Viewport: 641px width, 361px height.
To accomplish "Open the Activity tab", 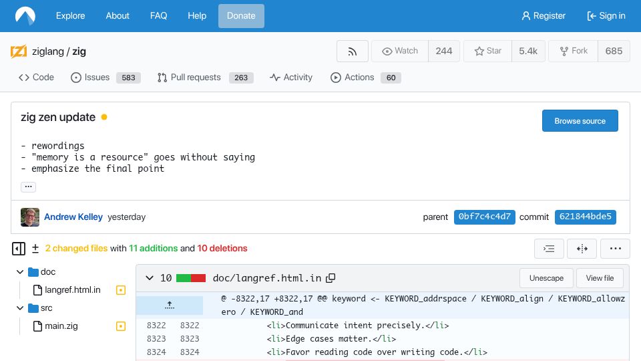I will pos(290,78).
